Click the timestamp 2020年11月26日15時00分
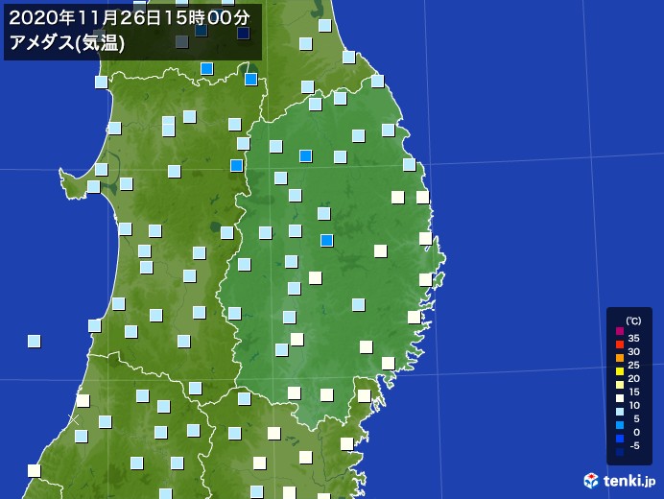 pos(130,18)
